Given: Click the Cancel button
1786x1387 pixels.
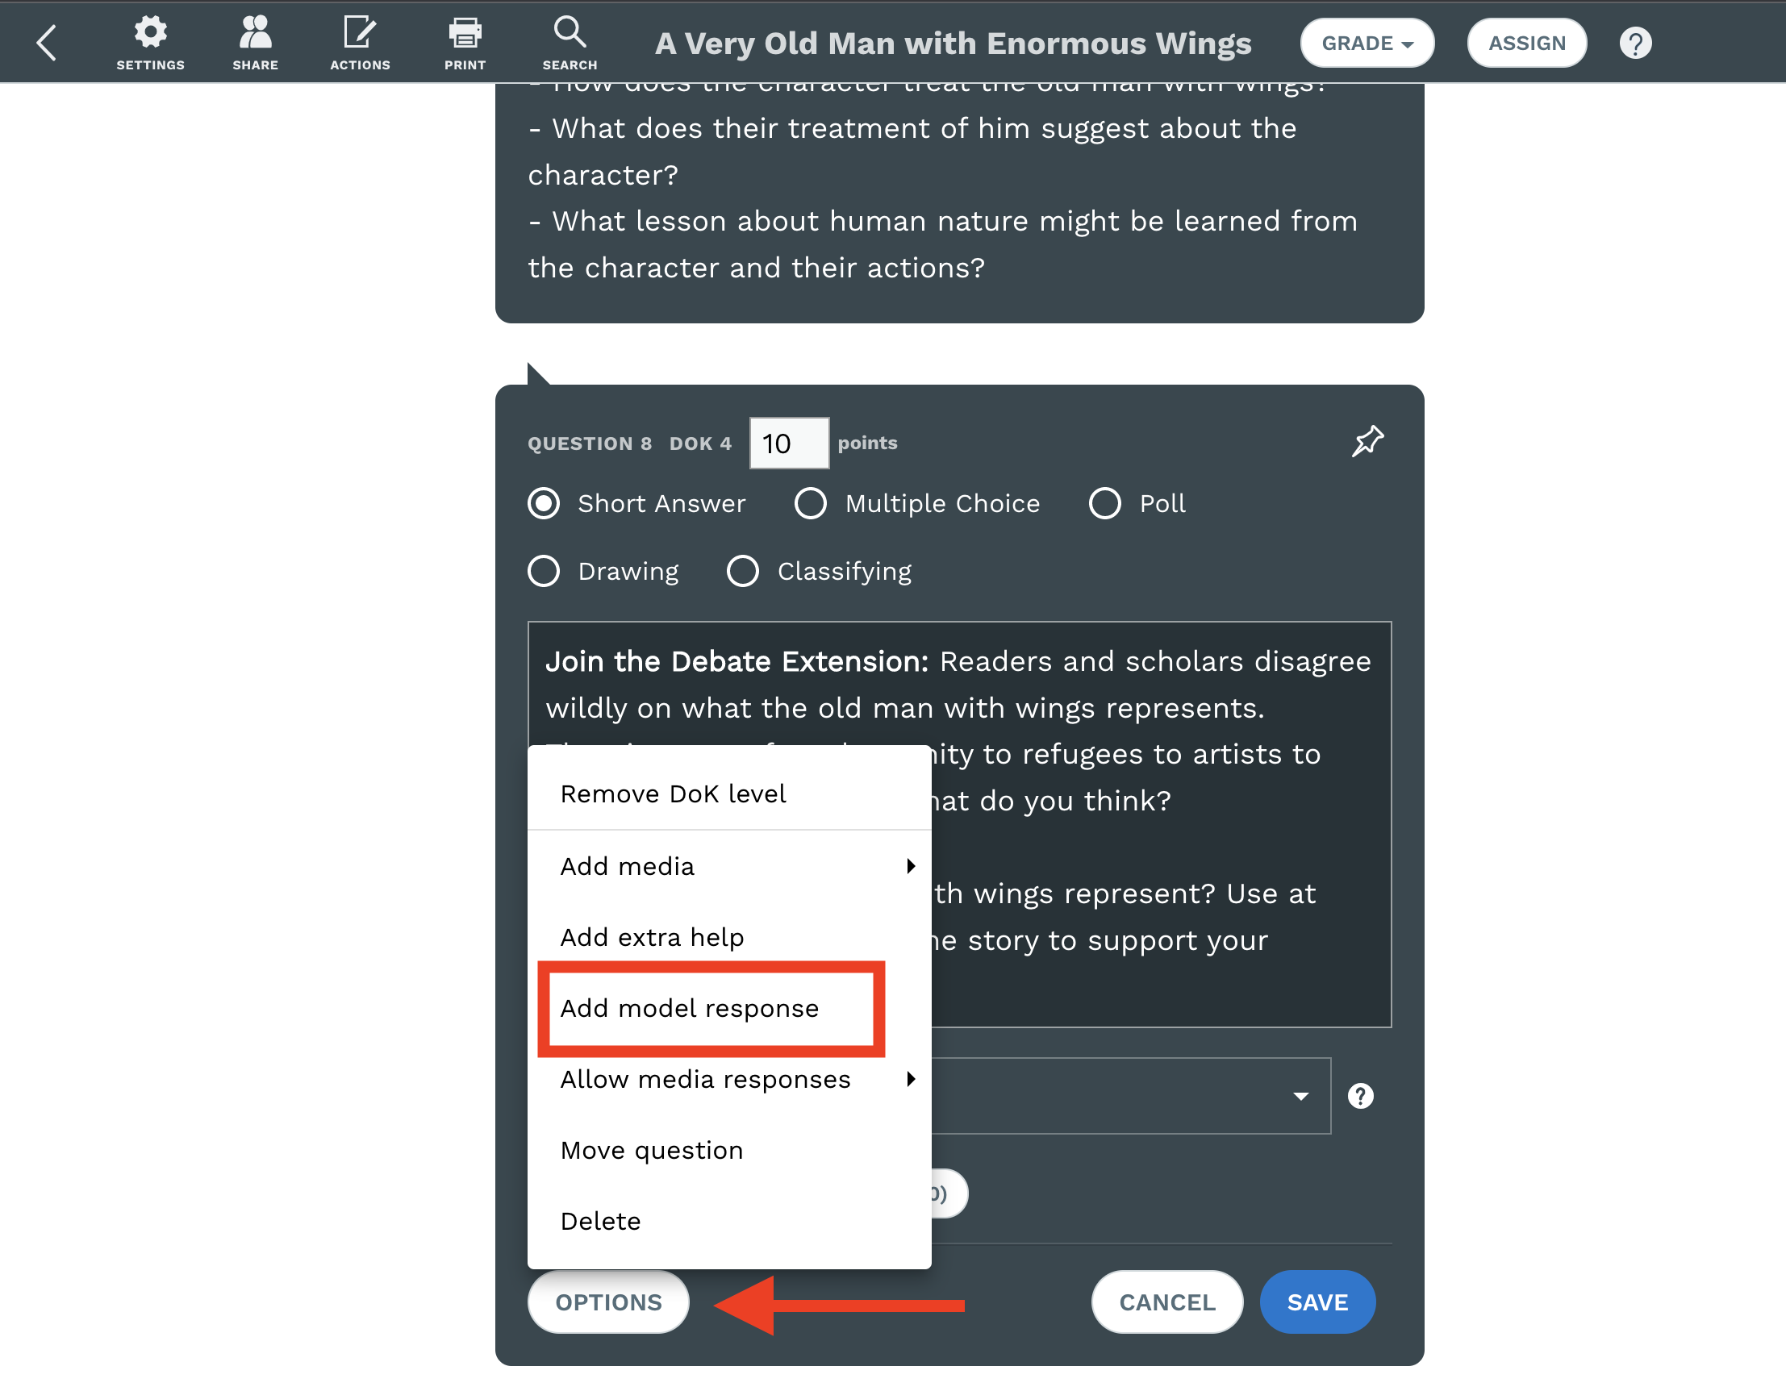Looking at the screenshot, I should (1167, 1302).
